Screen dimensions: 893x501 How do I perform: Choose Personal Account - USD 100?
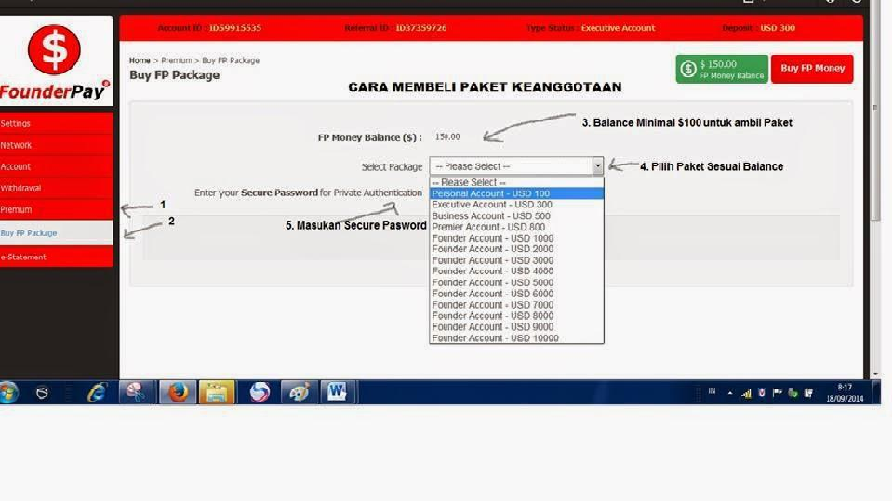pyautogui.click(x=516, y=193)
